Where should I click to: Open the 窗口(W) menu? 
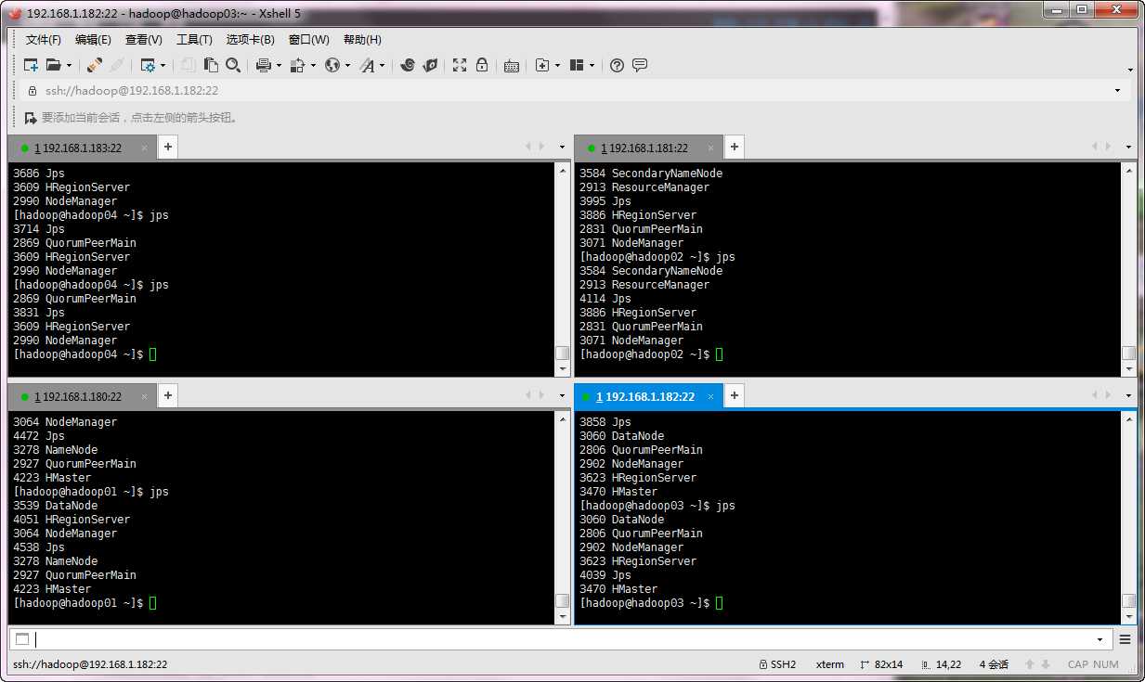309,40
